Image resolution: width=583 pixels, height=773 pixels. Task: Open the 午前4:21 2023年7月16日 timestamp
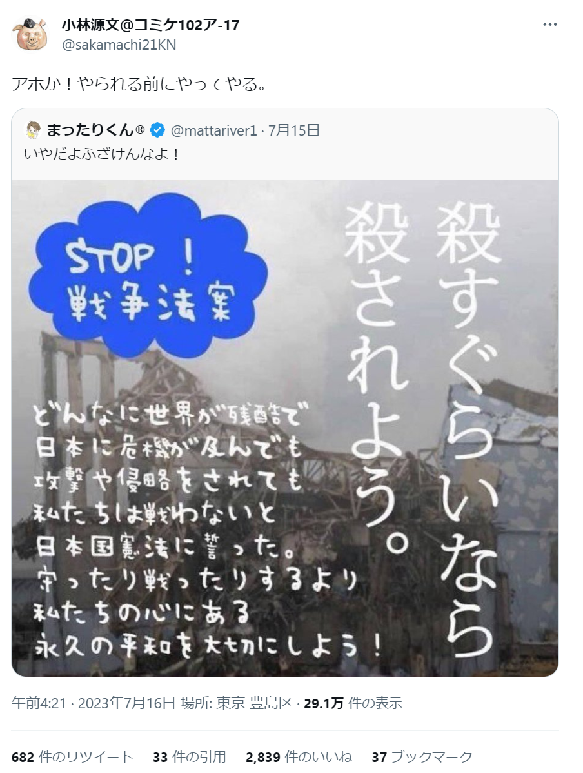coord(94,703)
